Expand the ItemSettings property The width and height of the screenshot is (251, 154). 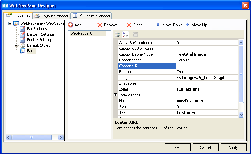(116, 95)
